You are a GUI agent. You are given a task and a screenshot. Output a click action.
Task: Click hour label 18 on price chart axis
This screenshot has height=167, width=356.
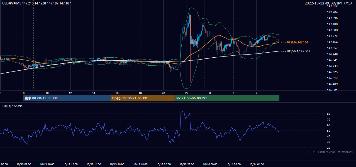[140, 93]
